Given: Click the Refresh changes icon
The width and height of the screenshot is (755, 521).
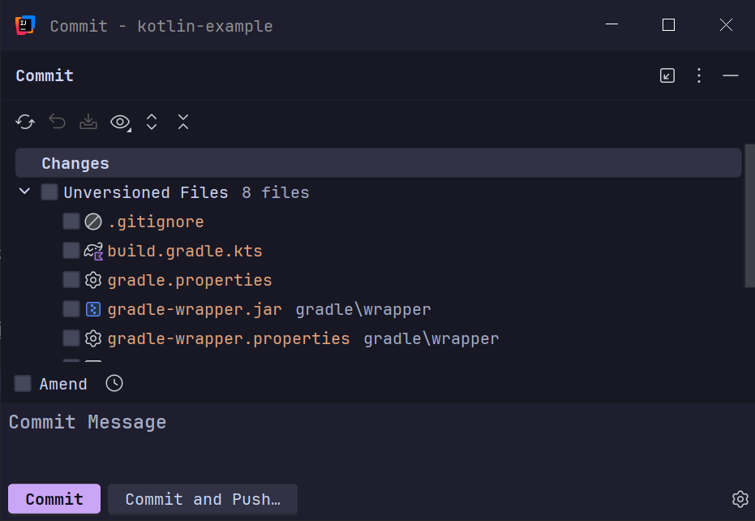Looking at the screenshot, I should [x=24, y=122].
